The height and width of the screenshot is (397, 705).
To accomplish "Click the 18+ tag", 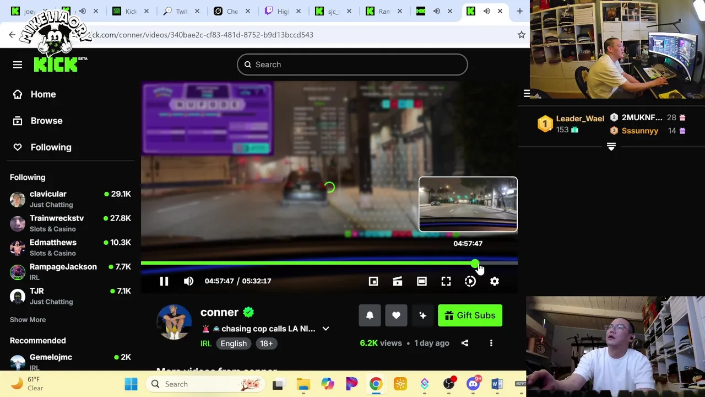I will 266,344.
